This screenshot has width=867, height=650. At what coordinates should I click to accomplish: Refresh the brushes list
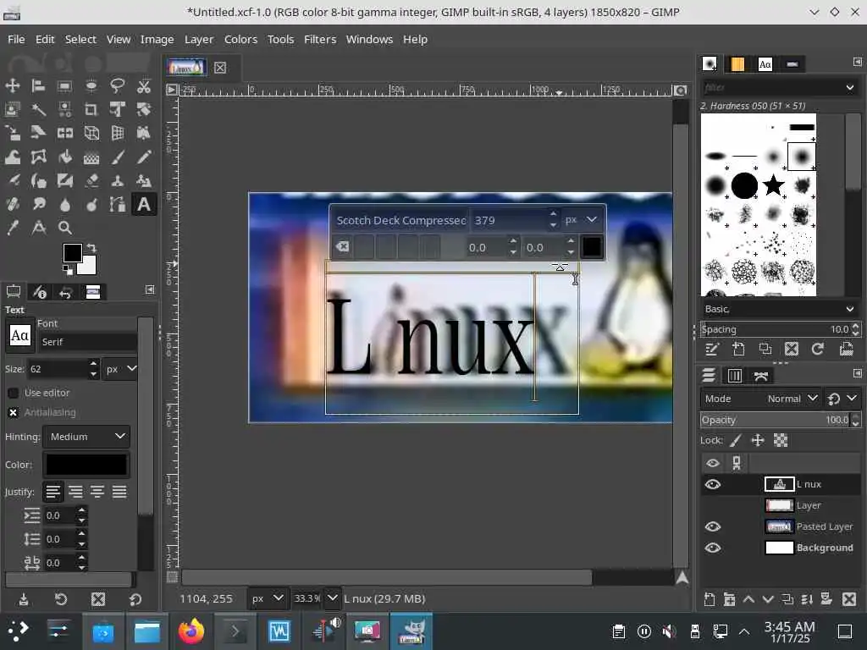click(x=818, y=349)
